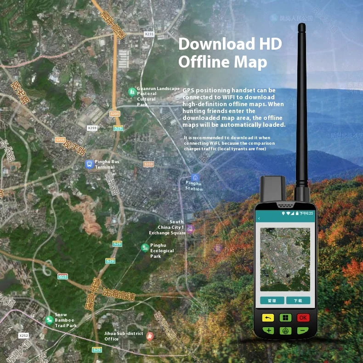Image resolution: width=363 pixels, height=363 pixels.
Task: Tap the satellite map preview on the handset screen
Action: (x=285, y=259)
